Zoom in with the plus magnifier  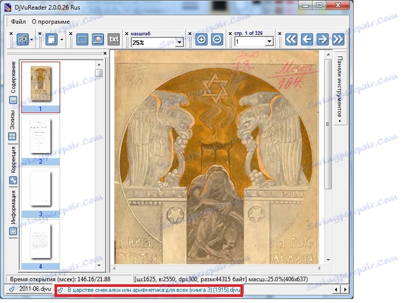point(201,40)
